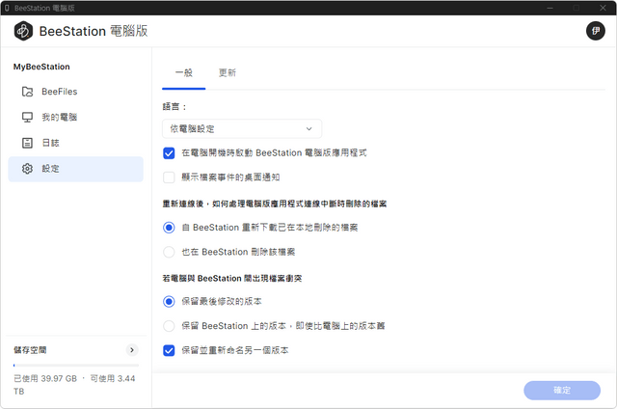Click the small app icon in title bar
The image size is (617, 409).
[7, 8]
